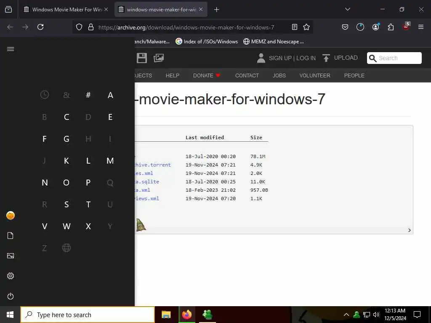431x323 pixels.
Task: Open Settings gear in Start sidebar
Action: (11, 276)
